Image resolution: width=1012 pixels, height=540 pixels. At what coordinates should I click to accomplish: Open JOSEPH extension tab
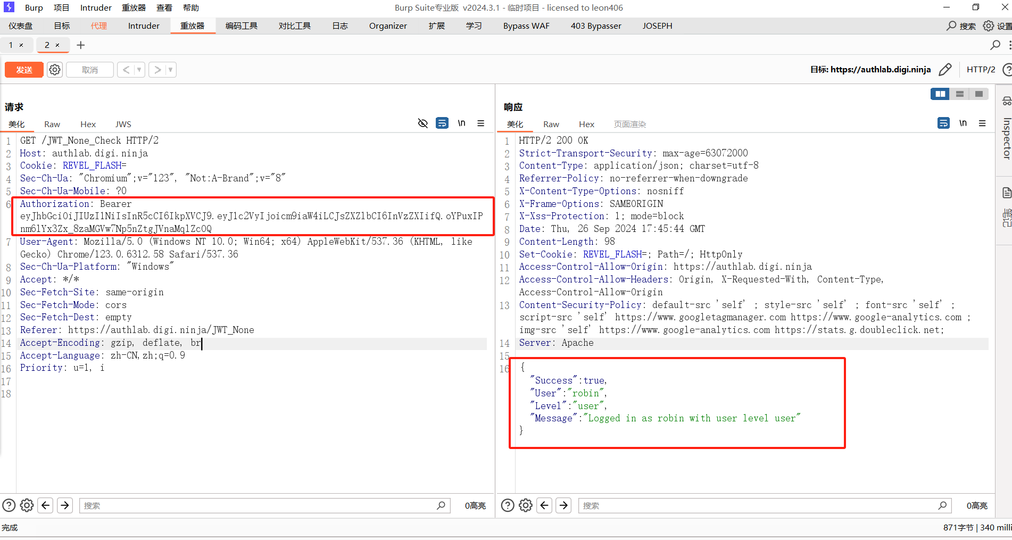pos(657,26)
